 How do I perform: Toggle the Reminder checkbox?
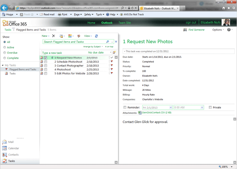(125, 107)
